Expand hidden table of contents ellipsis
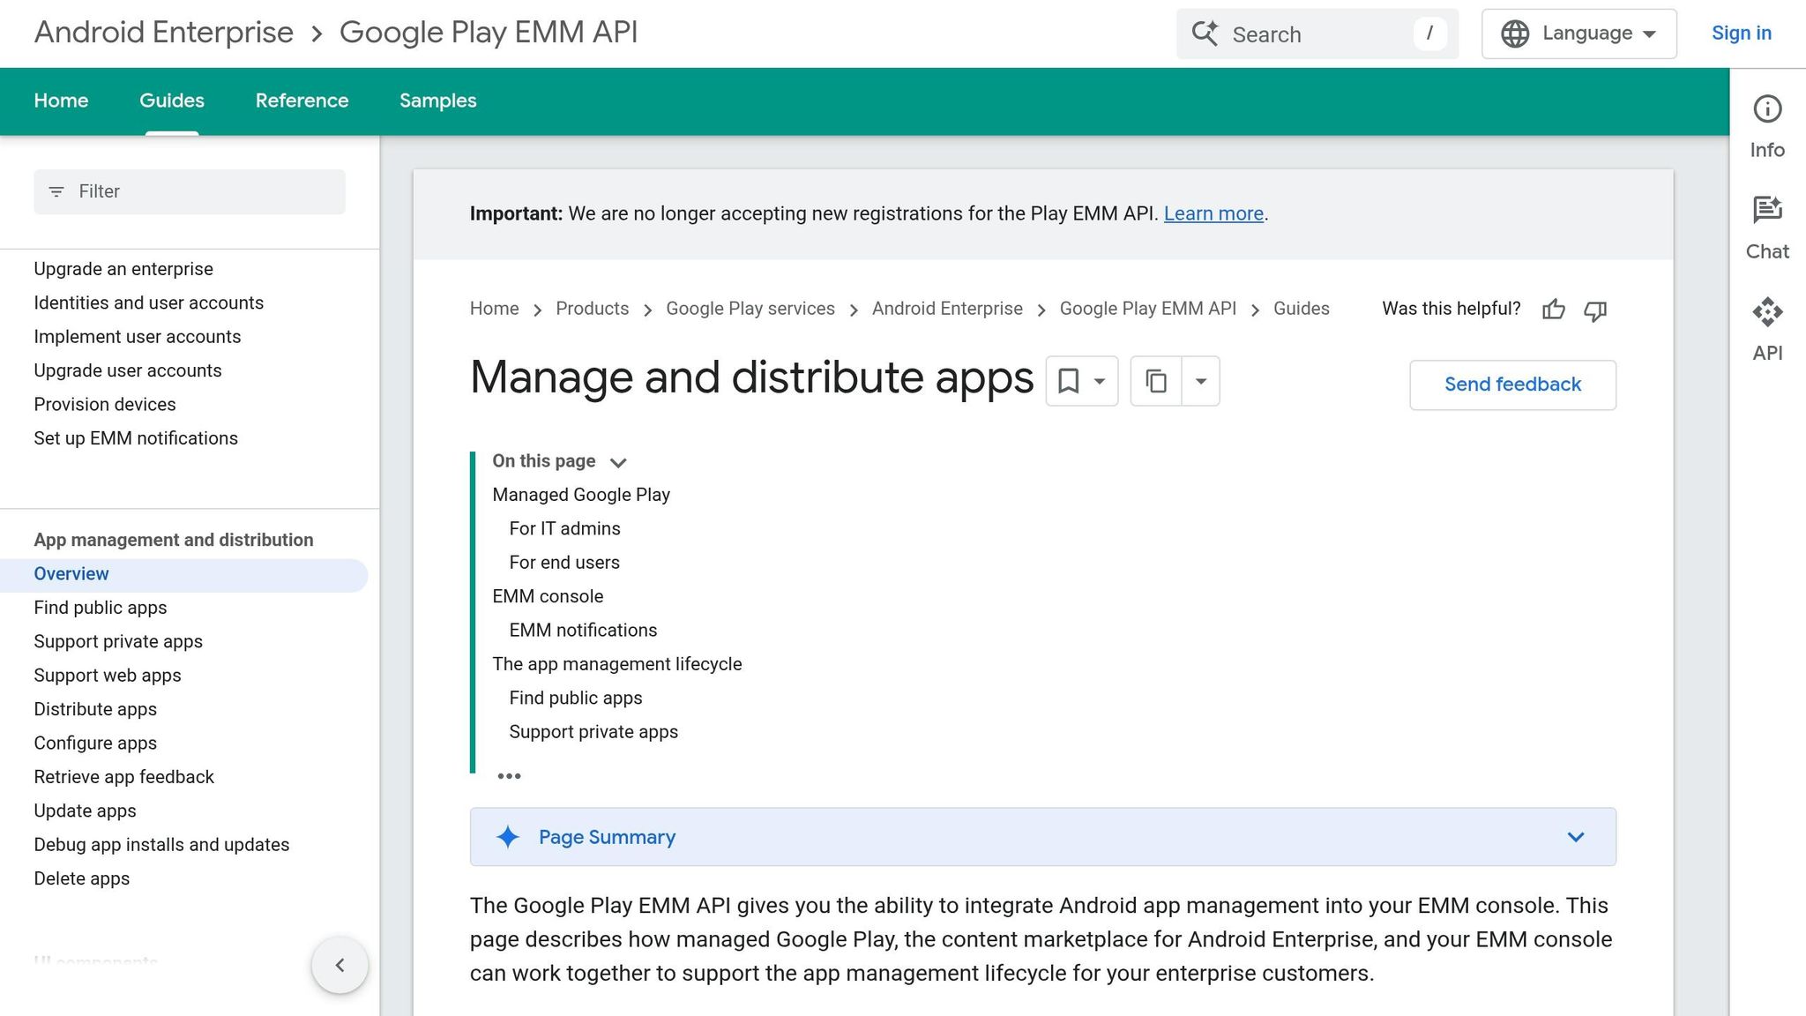This screenshot has width=1806, height=1016. point(509,776)
